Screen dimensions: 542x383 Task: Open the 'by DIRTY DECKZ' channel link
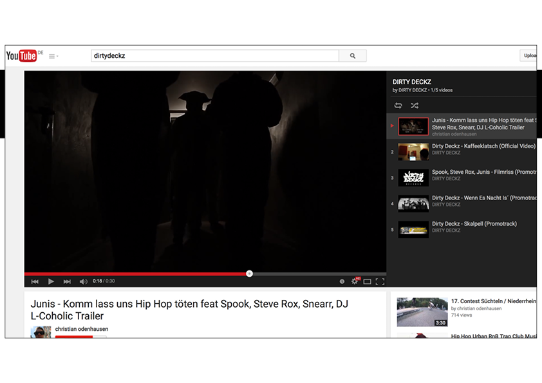409,90
